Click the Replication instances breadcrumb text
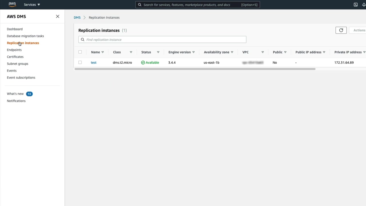366x206 pixels. pyautogui.click(x=104, y=17)
